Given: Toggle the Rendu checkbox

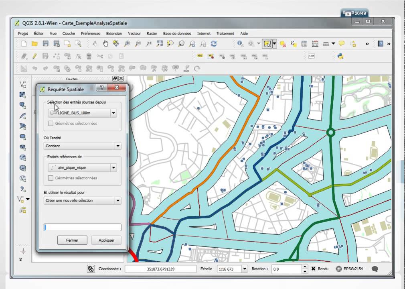Looking at the screenshot, I should [x=313, y=269].
